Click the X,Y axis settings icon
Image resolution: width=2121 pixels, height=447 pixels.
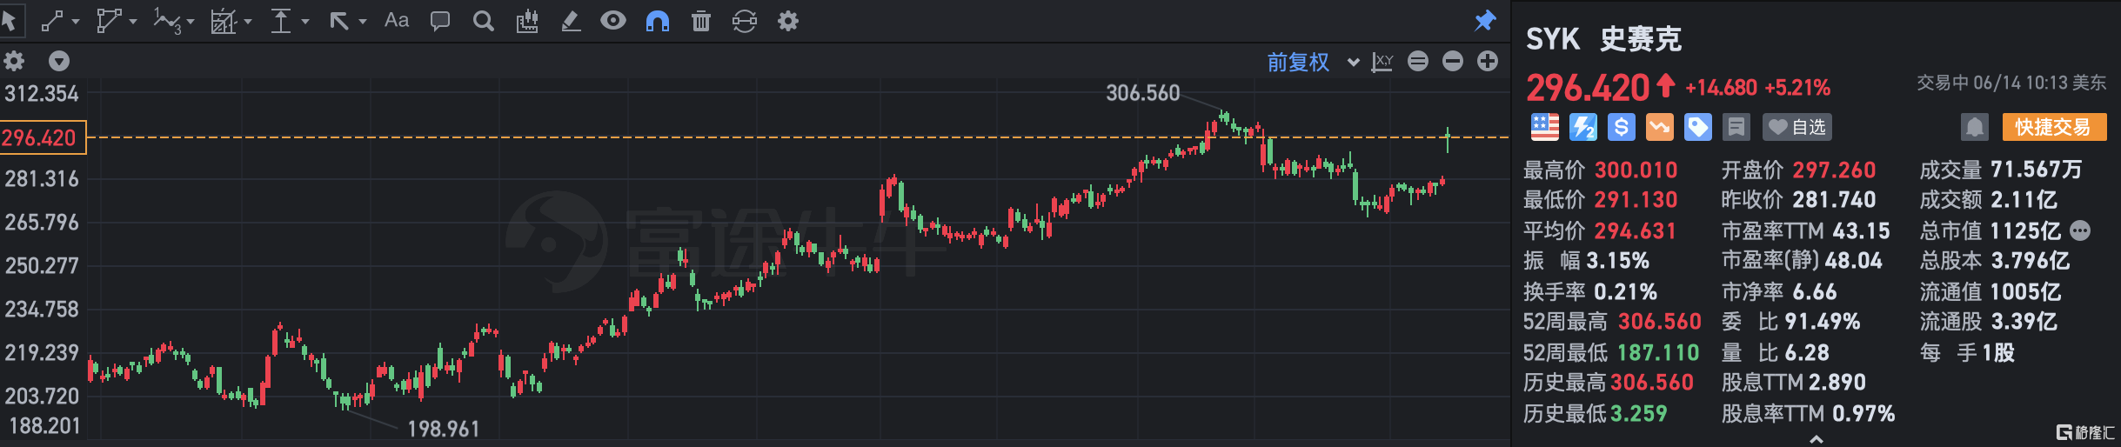tap(1382, 62)
